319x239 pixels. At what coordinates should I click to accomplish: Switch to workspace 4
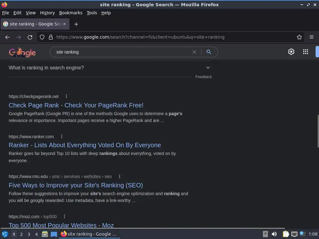(36, 234)
